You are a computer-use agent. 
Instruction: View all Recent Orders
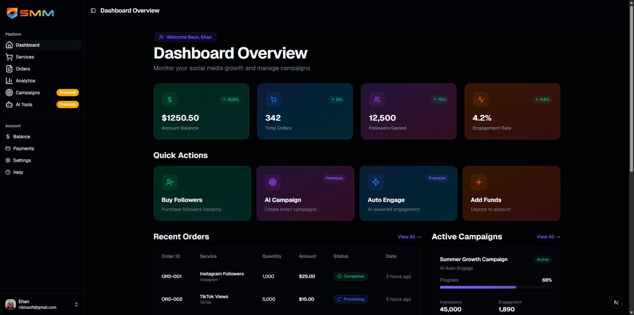pos(409,237)
